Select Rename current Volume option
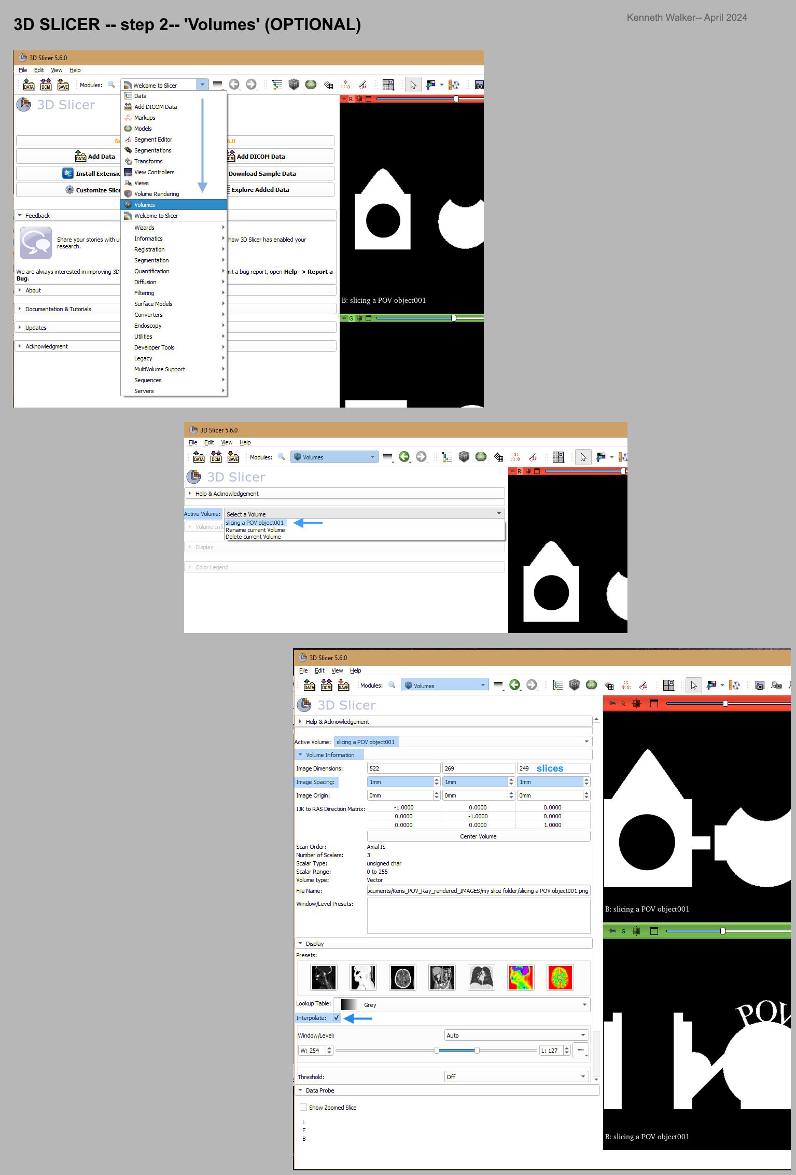The image size is (796, 1175). pos(255,530)
